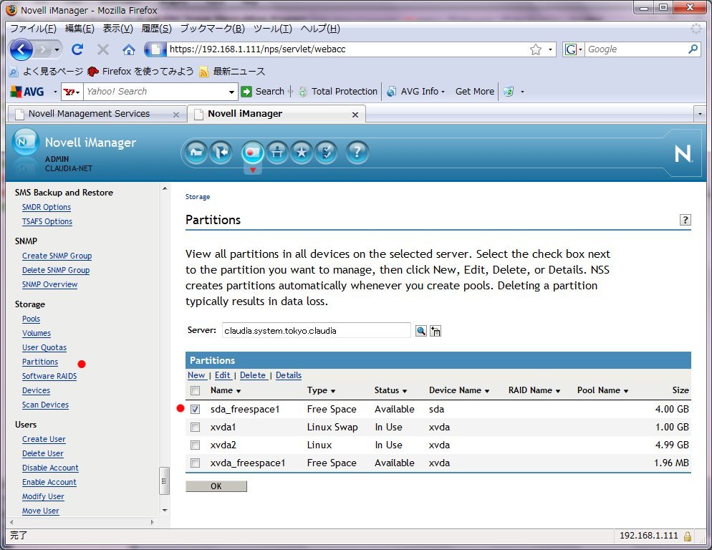
Task: Click the Details link
Action: coord(289,375)
